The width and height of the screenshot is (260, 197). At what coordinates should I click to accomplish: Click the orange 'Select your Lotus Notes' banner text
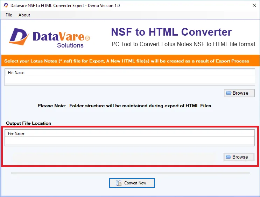tap(127, 61)
